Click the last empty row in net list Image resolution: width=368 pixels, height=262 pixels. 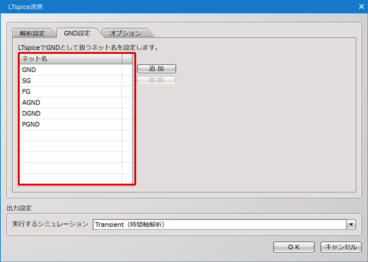(71, 179)
